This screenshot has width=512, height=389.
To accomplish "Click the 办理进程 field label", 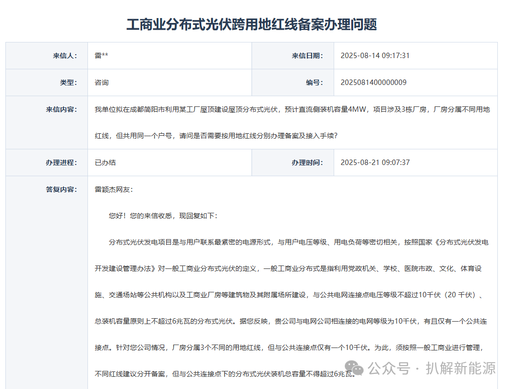I will 61,163.
